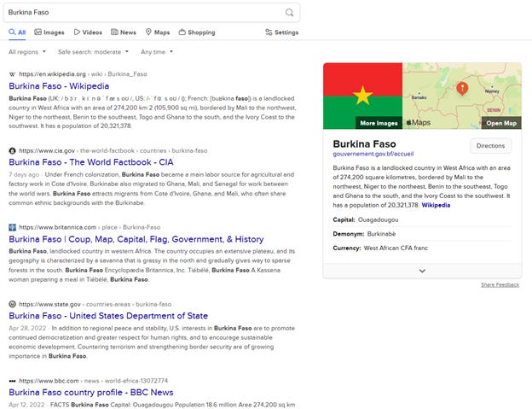The height and width of the screenshot is (409, 532).
Task: Switch to the Images tab
Action: coord(49,32)
